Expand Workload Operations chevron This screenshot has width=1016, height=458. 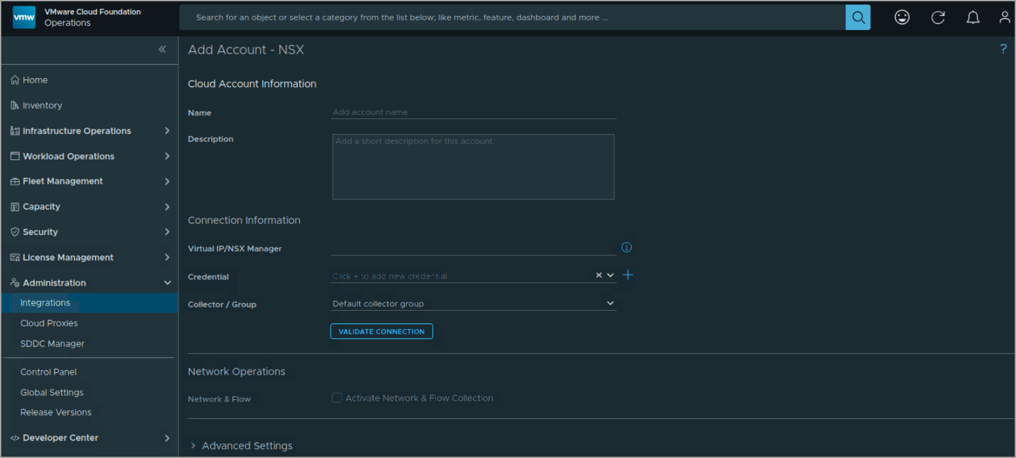(x=167, y=156)
